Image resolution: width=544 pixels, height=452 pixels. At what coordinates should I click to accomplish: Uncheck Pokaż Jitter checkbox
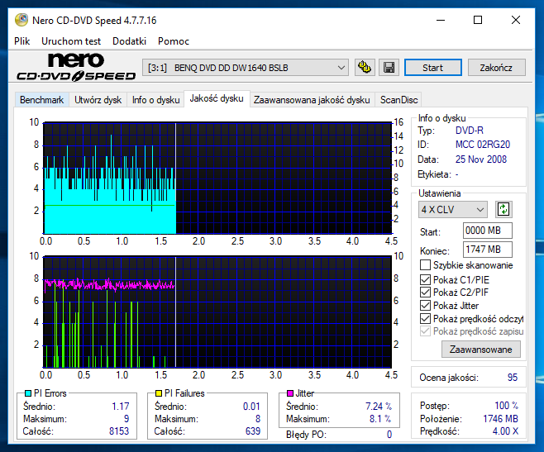pyautogui.click(x=425, y=305)
